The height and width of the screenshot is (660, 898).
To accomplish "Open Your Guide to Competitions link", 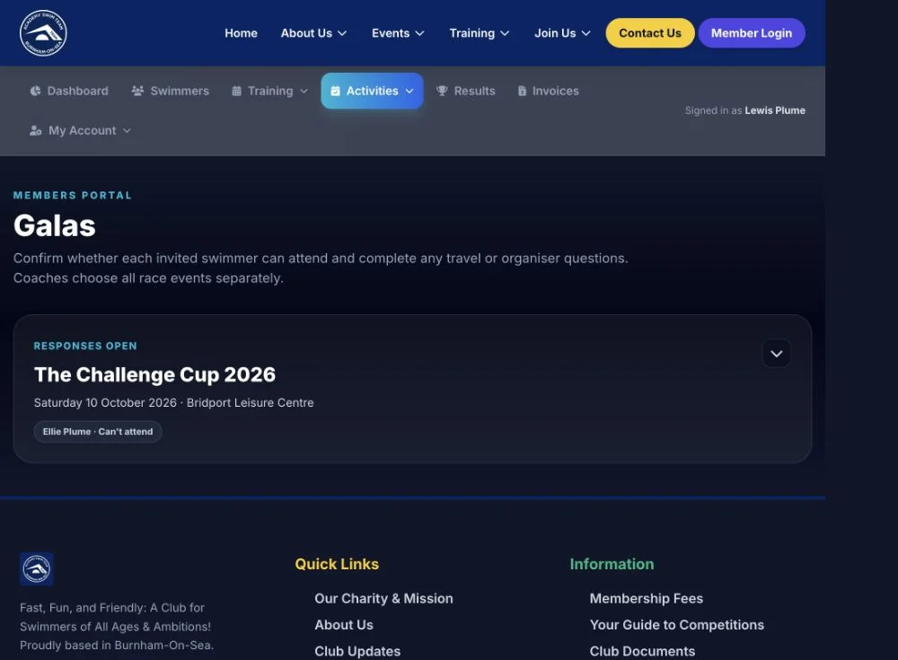I will [677, 625].
